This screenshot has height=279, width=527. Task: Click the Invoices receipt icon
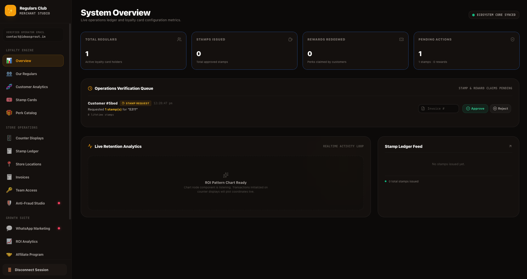pos(9,177)
